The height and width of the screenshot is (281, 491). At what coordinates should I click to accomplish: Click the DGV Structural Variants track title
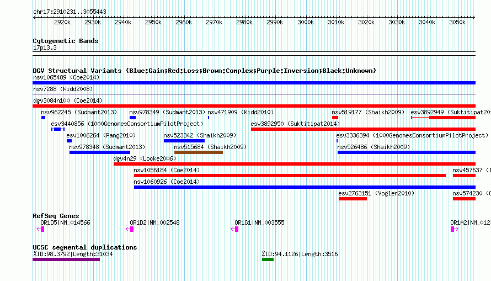point(205,71)
